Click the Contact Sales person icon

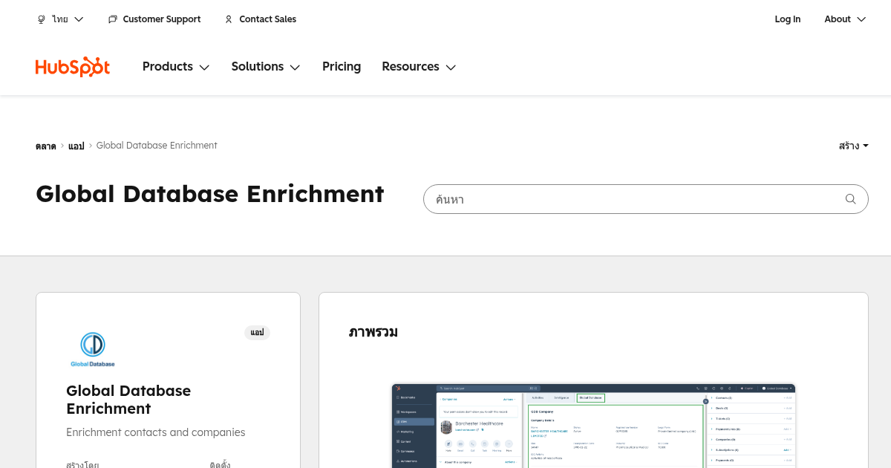point(229,19)
